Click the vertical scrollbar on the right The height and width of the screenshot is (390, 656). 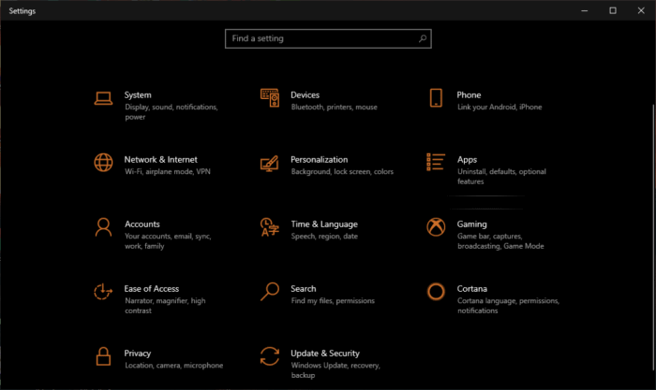tap(653, 238)
